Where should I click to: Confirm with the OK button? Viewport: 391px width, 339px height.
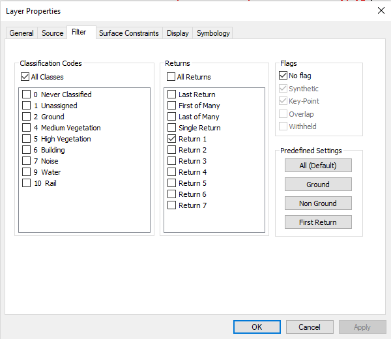point(257,327)
